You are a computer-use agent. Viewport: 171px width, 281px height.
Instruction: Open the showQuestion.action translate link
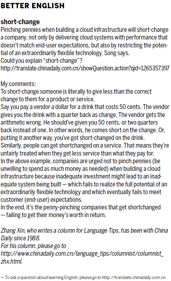85,68
